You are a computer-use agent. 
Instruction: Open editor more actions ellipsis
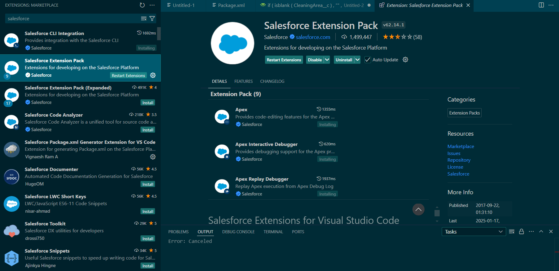click(x=551, y=5)
